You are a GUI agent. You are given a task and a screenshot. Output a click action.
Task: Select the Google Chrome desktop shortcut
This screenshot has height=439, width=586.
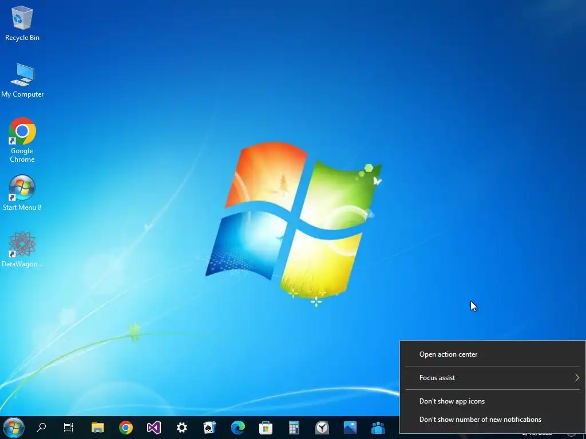[22, 141]
